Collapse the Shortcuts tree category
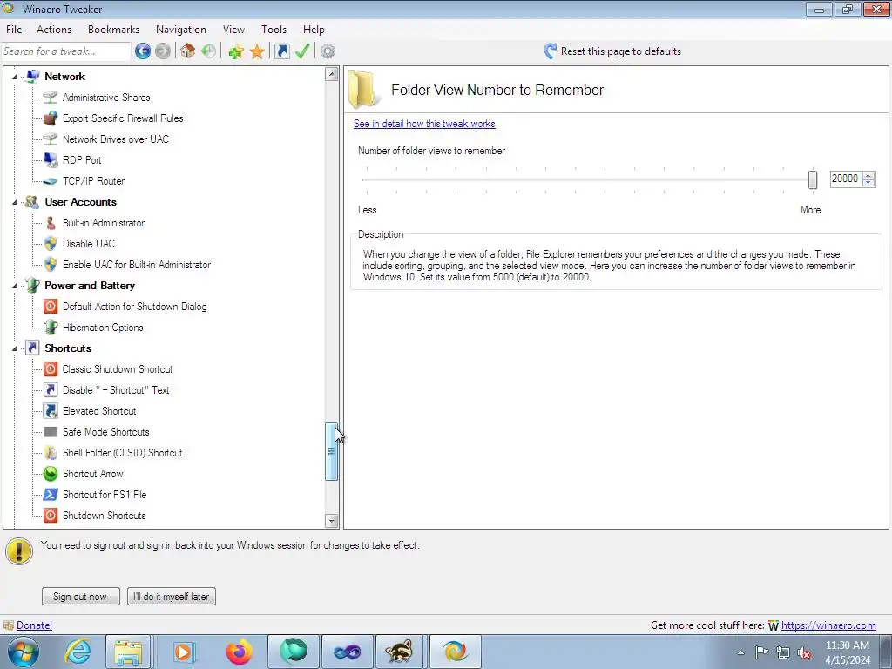The height and width of the screenshot is (669, 892). [16, 348]
